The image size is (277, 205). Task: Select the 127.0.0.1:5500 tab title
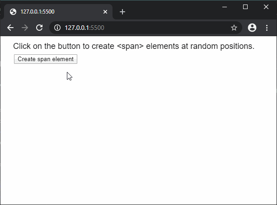38,12
